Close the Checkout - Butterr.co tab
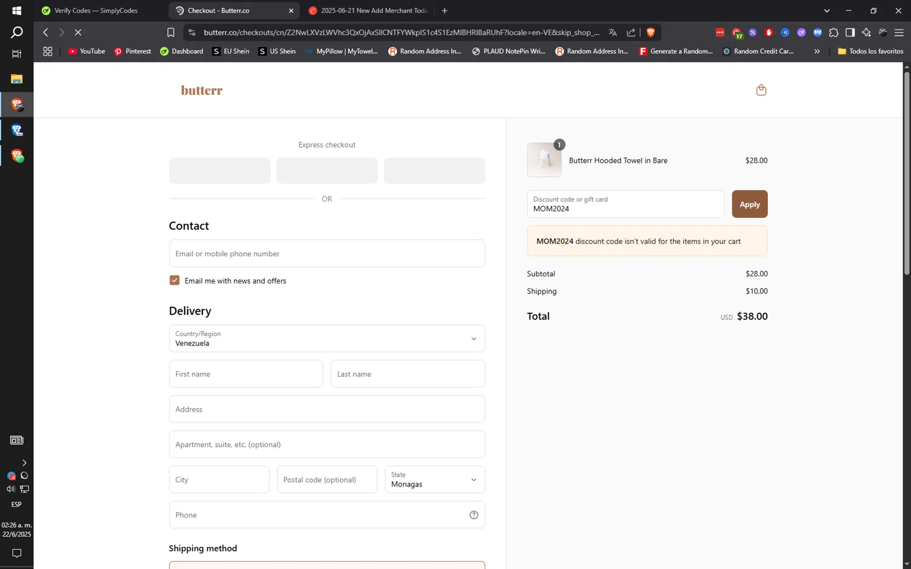 pyautogui.click(x=291, y=10)
